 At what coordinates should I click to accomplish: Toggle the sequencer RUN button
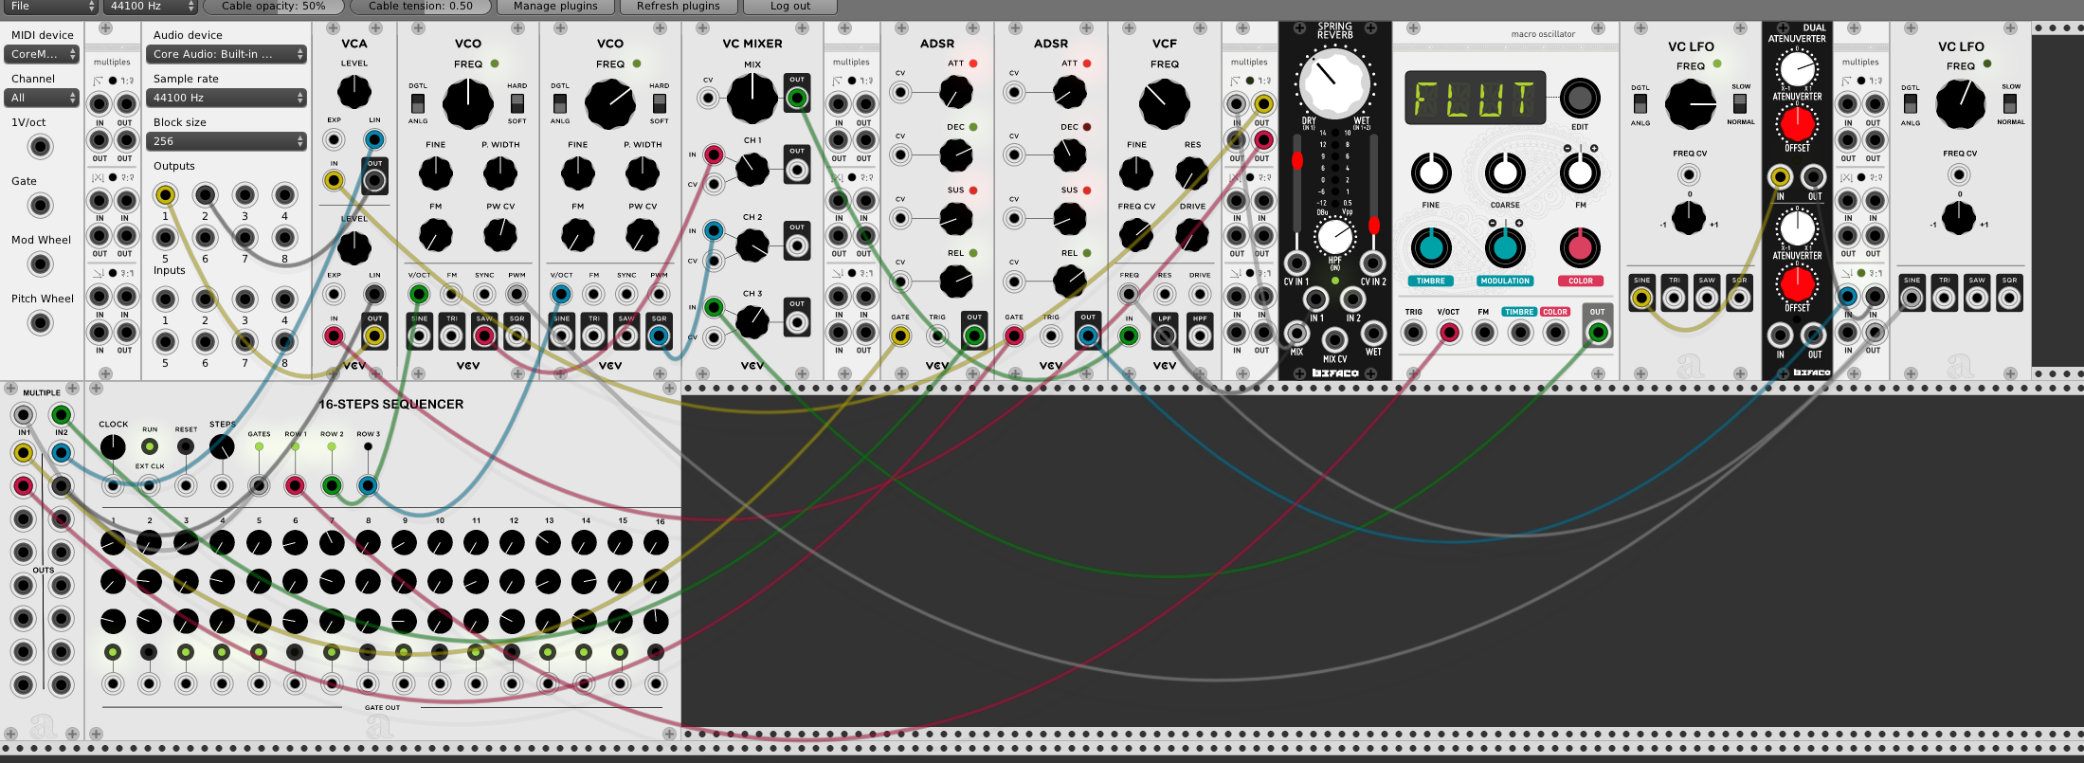(x=149, y=446)
